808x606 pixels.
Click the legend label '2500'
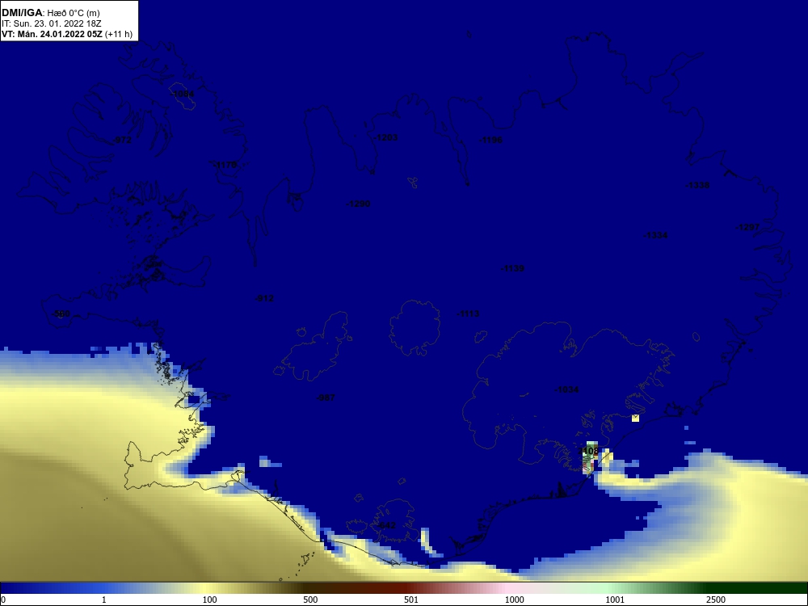[x=716, y=600]
